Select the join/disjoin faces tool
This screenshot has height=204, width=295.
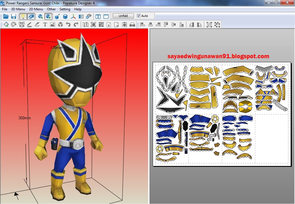pos(22,24)
